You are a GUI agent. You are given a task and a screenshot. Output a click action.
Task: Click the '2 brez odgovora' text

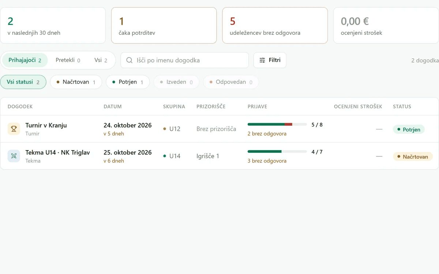[267, 134]
